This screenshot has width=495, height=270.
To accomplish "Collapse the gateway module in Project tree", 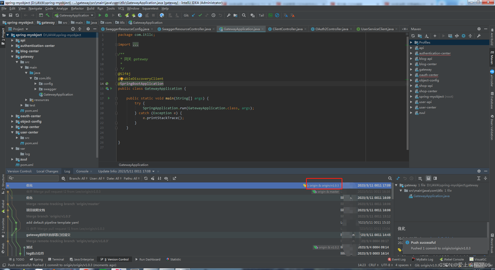I will (12, 56).
